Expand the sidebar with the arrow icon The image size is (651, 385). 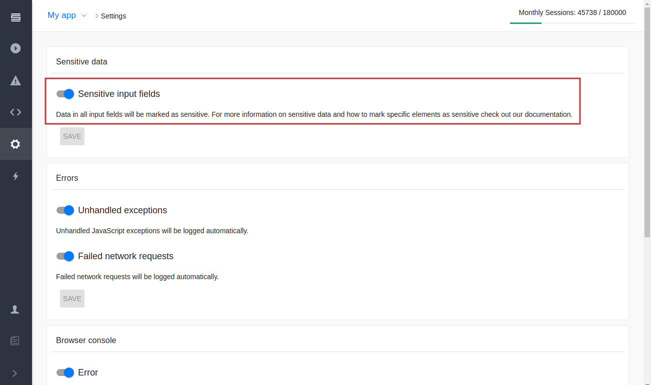click(14, 373)
